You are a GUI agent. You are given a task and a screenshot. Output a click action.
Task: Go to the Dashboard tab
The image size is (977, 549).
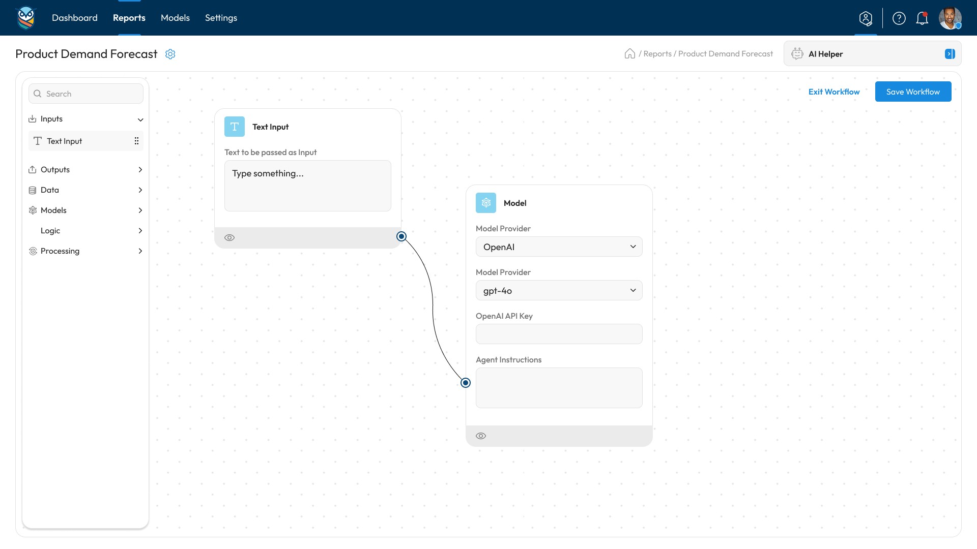(75, 18)
